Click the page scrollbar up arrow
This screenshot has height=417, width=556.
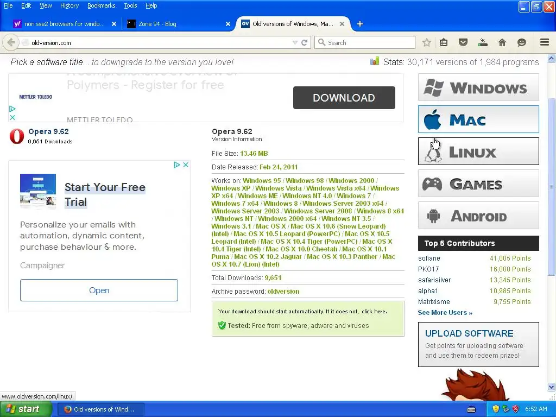(552, 58)
